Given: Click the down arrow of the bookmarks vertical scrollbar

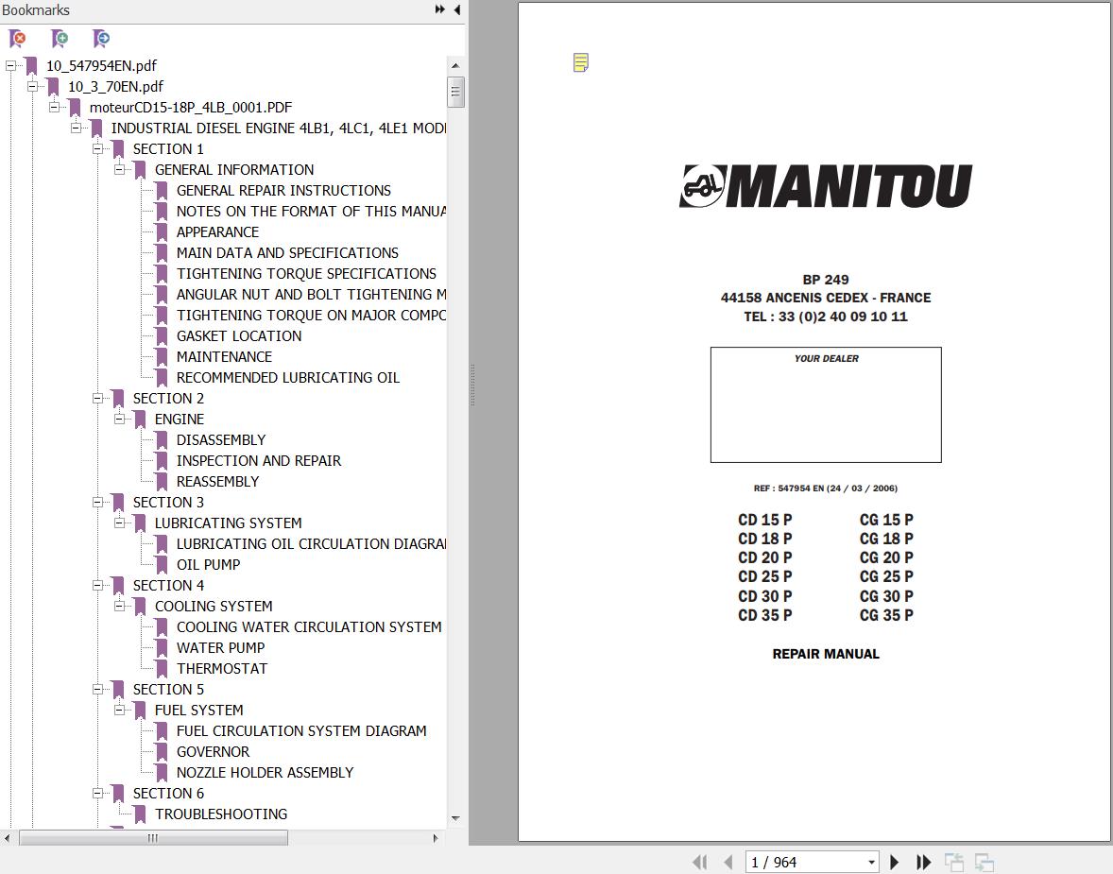Looking at the screenshot, I should 455,818.
